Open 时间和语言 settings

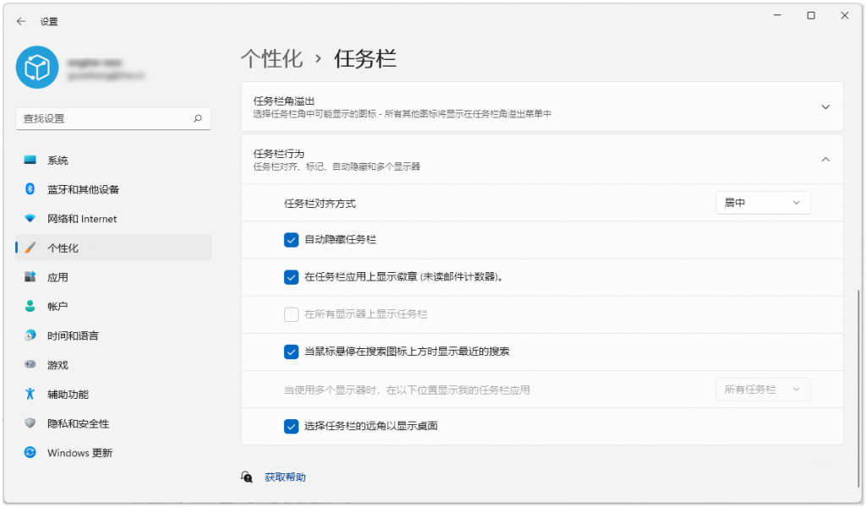[x=71, y=335]
